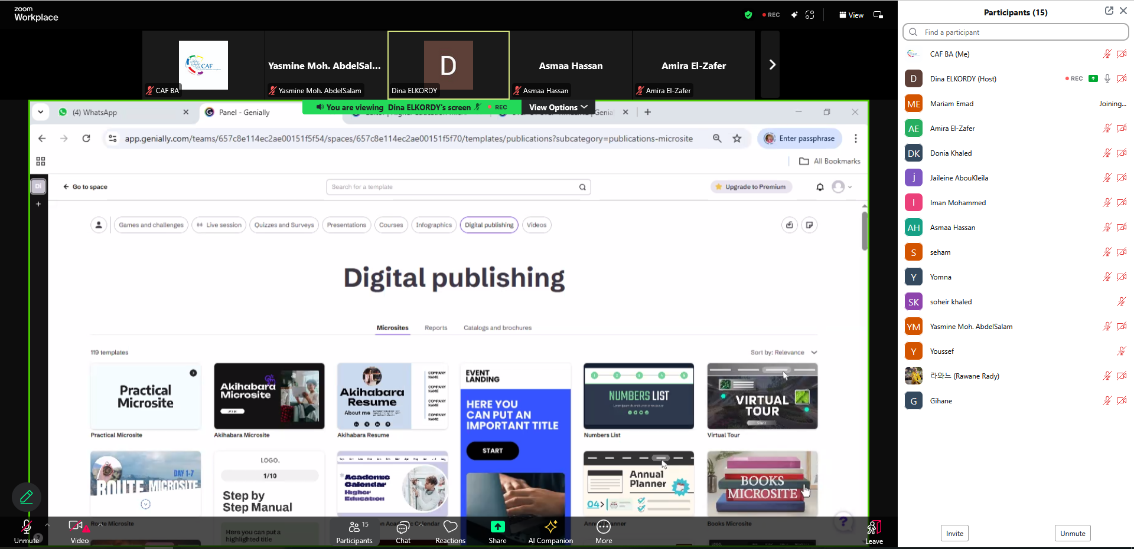Bookmark this page with the star icon
The width and height of the screenshot is (1134, 549).
pyautogui.click(x=737, y=139)
